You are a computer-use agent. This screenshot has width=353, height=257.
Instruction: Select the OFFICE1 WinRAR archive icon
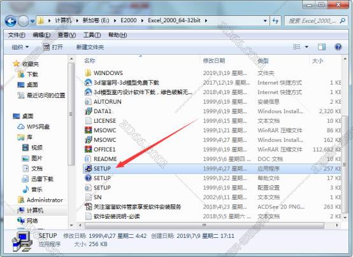[88, 149]
